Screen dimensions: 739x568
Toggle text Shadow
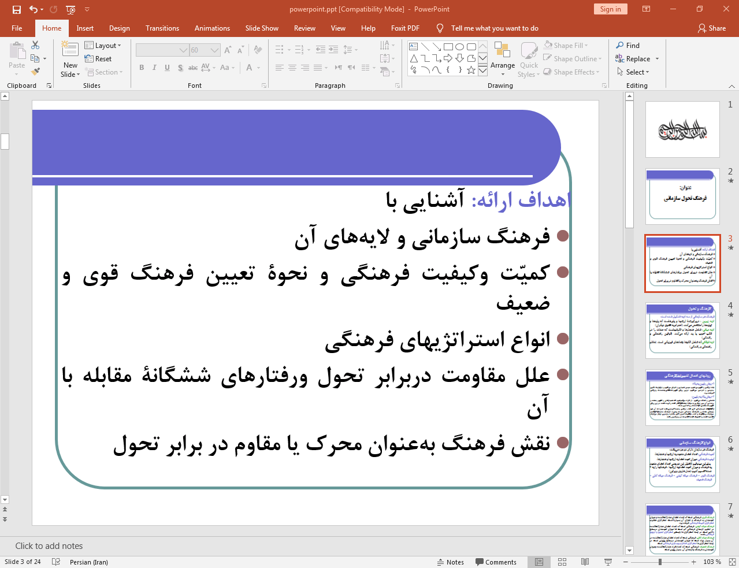click(x=180, y=68)
